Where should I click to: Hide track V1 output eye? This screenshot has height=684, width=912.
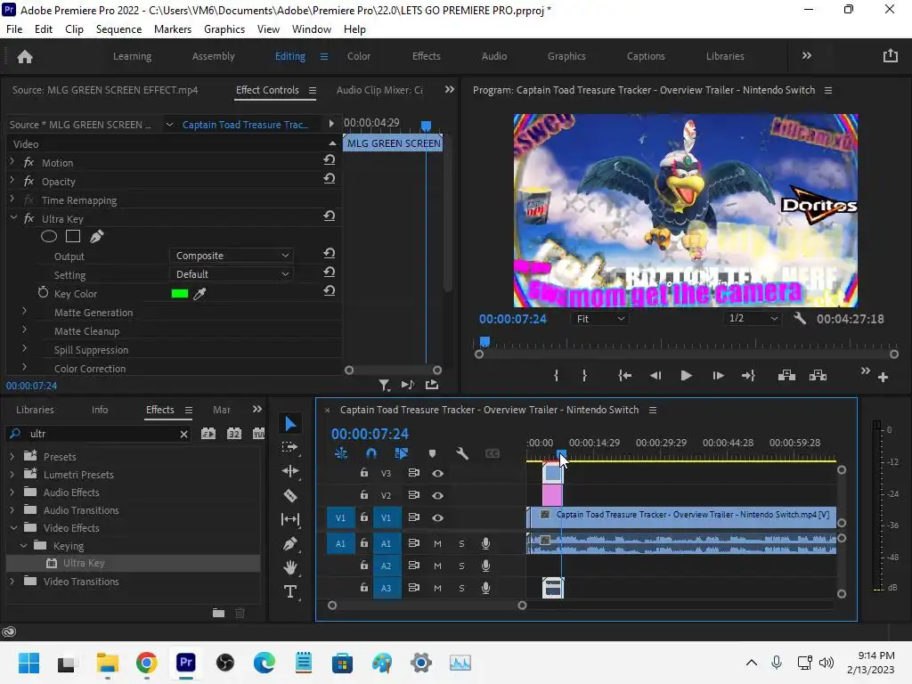tap(438, 517)
